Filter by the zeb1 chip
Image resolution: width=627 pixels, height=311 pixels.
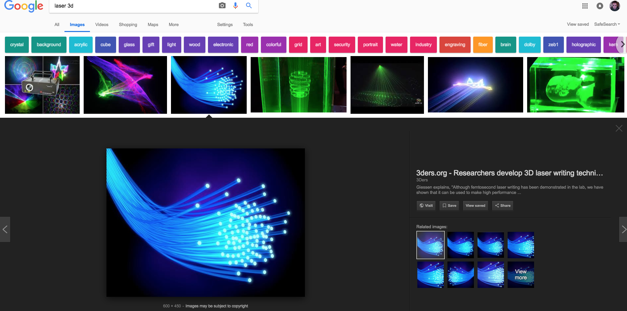pos(553,45)
